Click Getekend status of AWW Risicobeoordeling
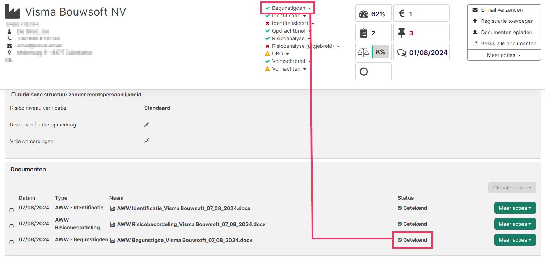The height and width of the screenshot is (259, 545). tap(412, 224)
